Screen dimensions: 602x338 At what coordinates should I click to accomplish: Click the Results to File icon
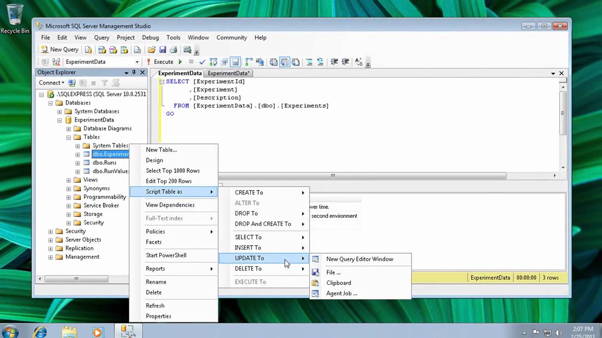pos(295,61)
